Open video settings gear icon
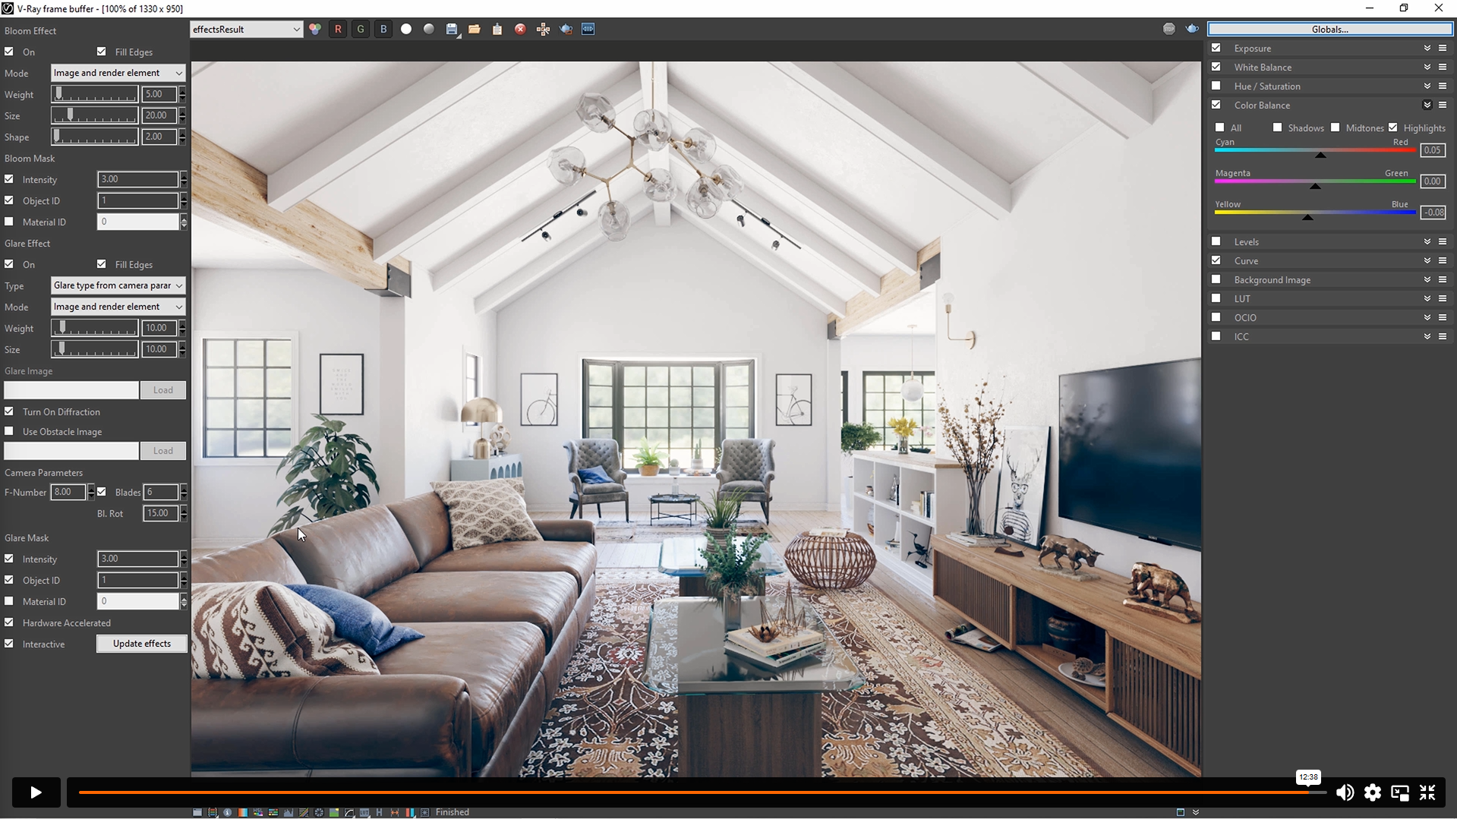Screen dimensions: 1457x819 coord(1372,792)
